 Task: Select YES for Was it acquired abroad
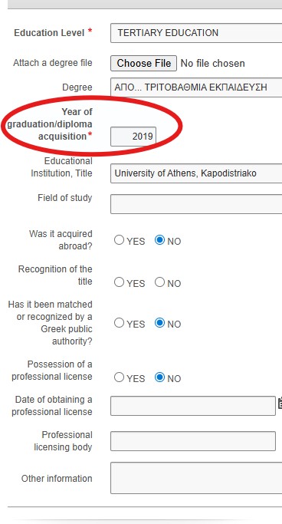click(x=119, y=240)
